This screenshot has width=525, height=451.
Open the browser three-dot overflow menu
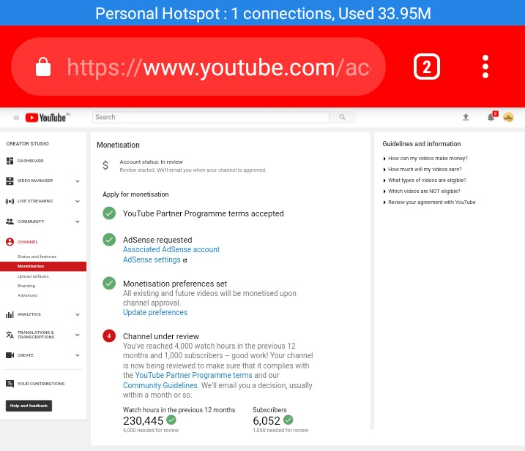[x=485, y=67]
